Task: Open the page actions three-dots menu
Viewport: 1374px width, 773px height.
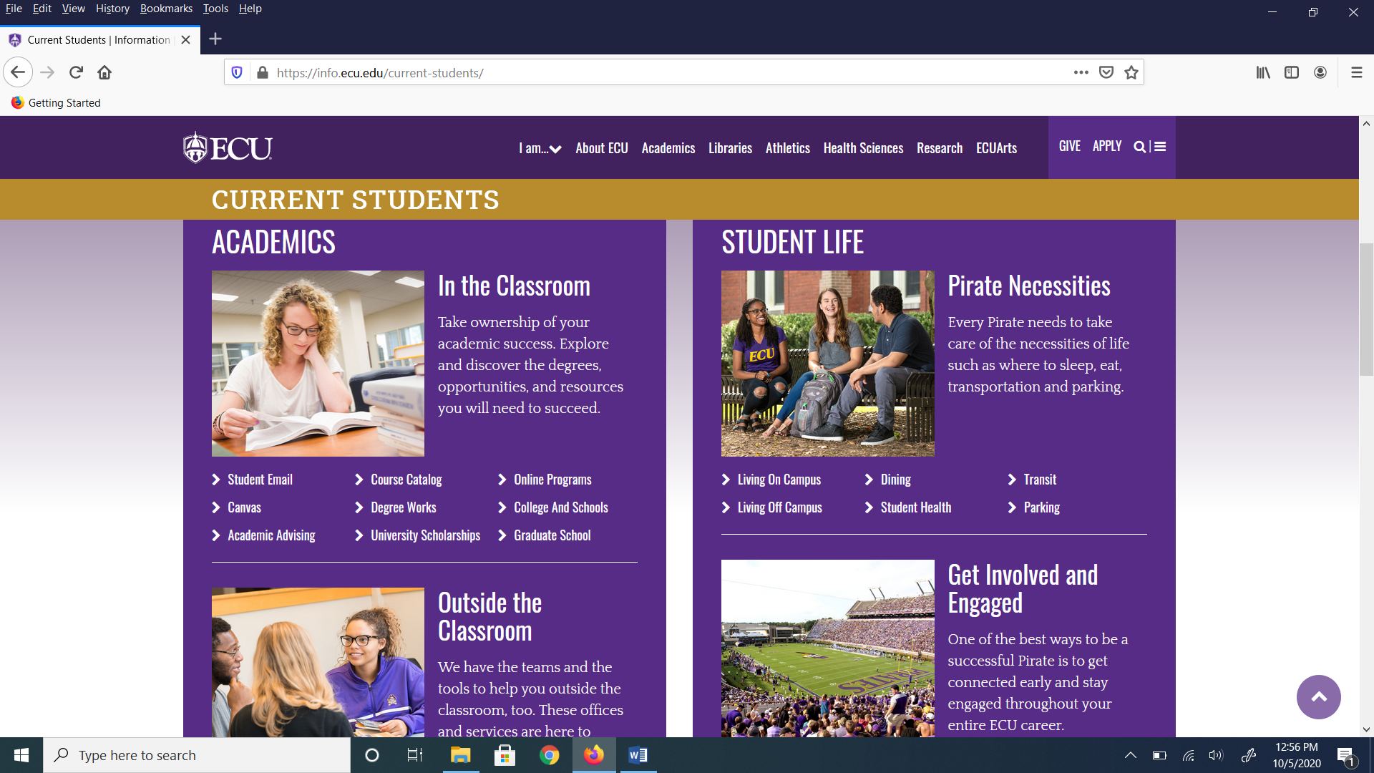Action: coord(1081,72)
